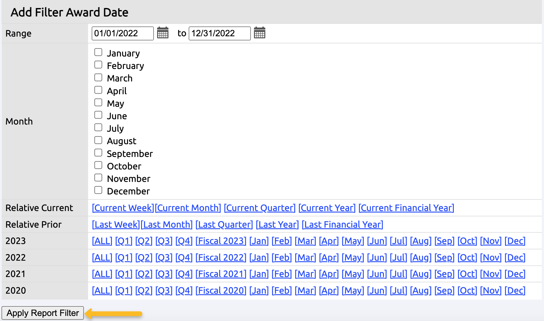The image size is (544, 321).
Task: Click the Last Quarter link
Action: pyautogui.click(x=224, y=224)
